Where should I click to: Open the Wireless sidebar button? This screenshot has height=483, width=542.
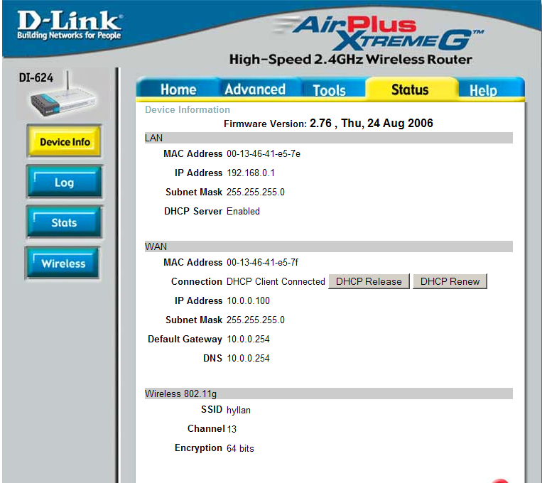(x=63, y=263)
